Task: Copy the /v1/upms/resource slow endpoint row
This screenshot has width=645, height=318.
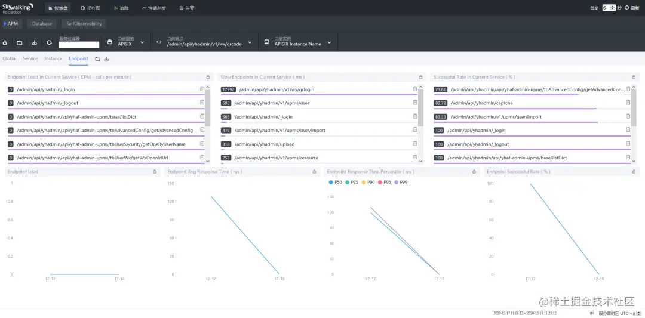Action: click(x=415, y=157)
